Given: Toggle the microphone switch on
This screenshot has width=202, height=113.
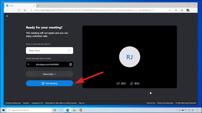Looking at the screenshot, I should click(137, 83).
